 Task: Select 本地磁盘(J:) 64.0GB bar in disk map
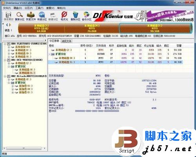click(41, 28)
